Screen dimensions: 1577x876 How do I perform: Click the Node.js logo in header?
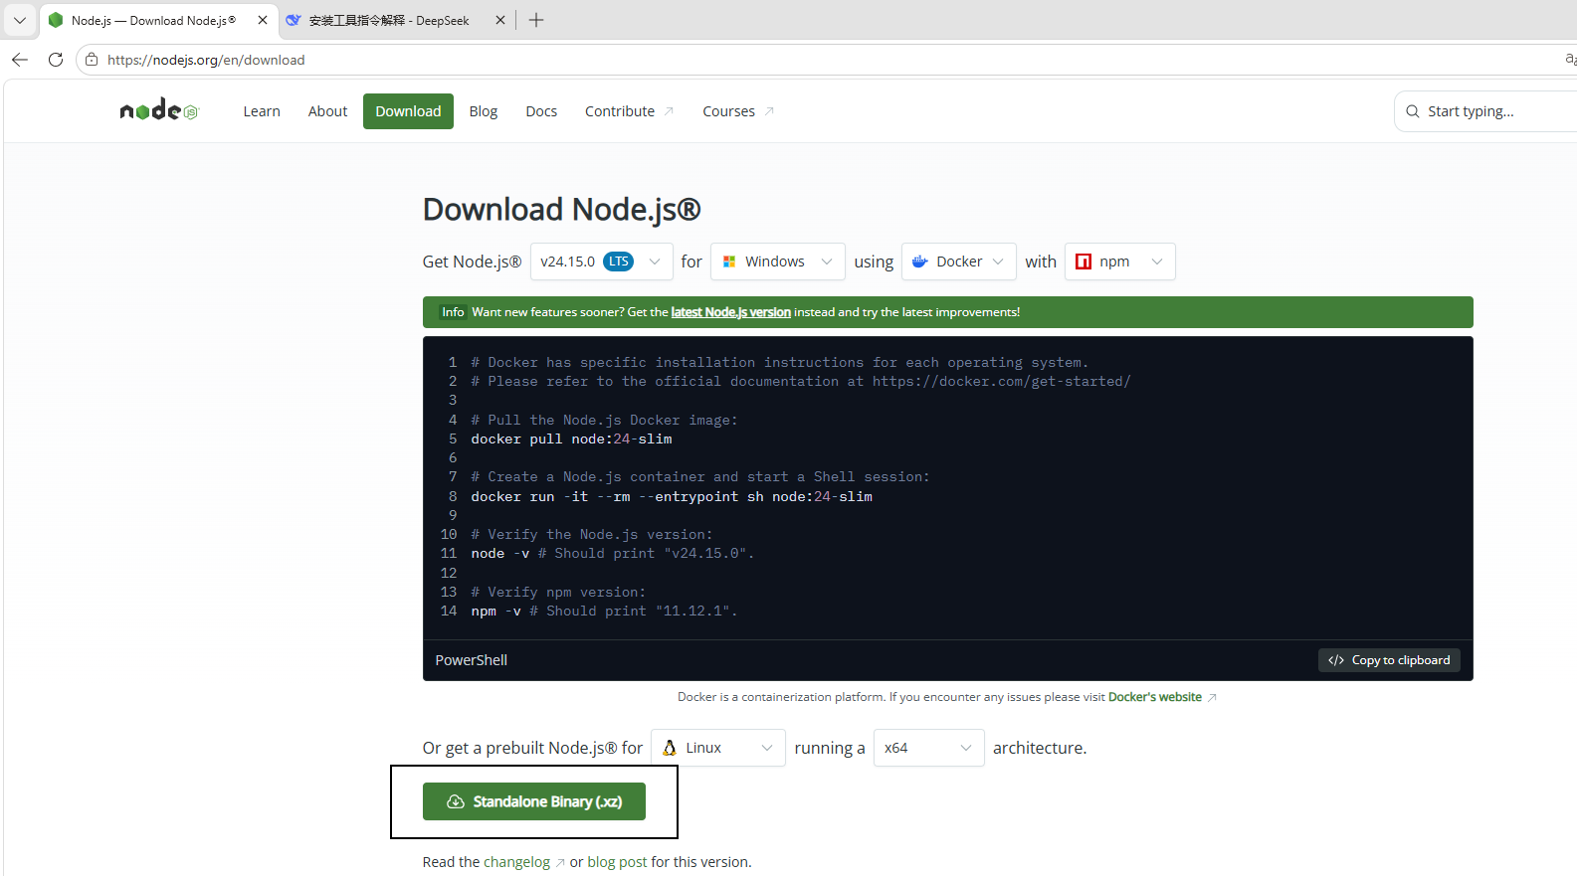[159, 110]
